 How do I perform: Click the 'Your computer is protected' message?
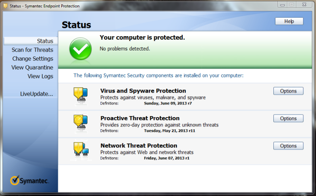142,37
